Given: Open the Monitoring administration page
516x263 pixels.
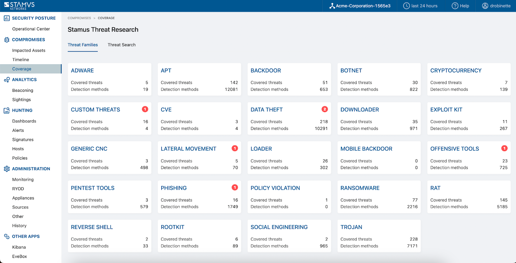Looking at the screenshot, I should (23, 180).
